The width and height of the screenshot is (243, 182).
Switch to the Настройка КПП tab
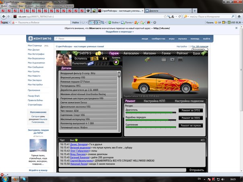(x=154, y=101)
